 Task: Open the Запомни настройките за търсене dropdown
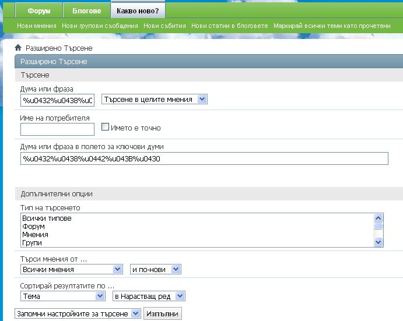pos(78,314)
